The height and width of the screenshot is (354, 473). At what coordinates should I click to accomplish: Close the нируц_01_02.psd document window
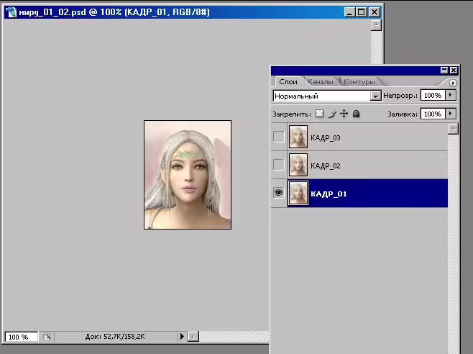tap(375, 12)
